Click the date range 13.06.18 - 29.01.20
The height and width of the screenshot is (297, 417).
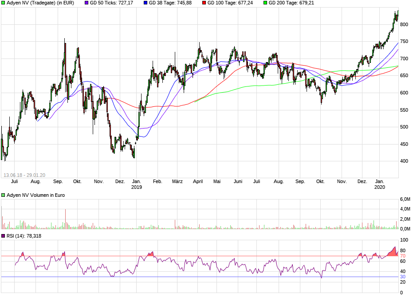point(24,175)
